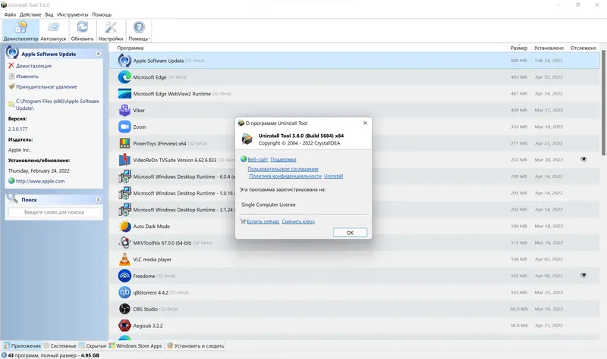Open Пользовательское соглашение link
The width and height of the screenshot is (607, 359).
(x=283, y=169)
